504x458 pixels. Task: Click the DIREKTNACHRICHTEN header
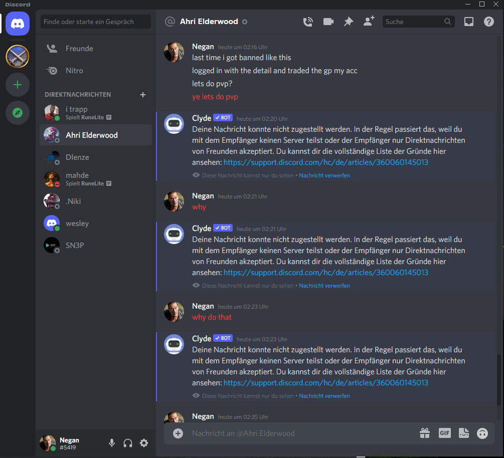click(78, 95)
